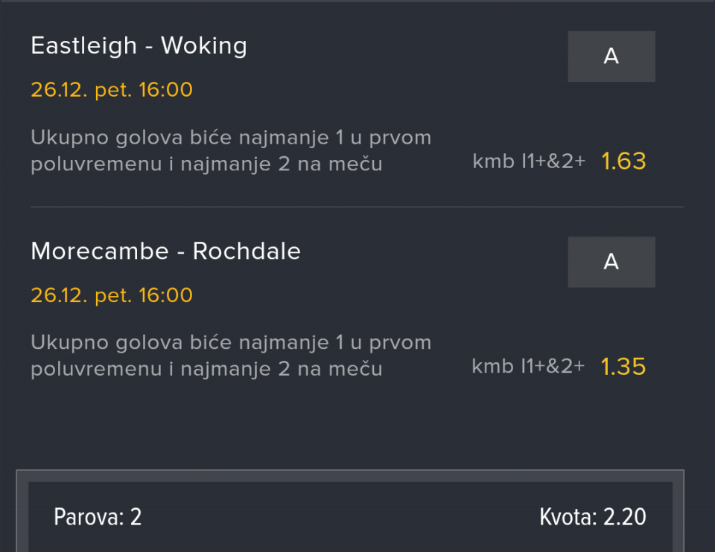Select the 1.63 odds value
715x552 pixels.
(623, 161)
